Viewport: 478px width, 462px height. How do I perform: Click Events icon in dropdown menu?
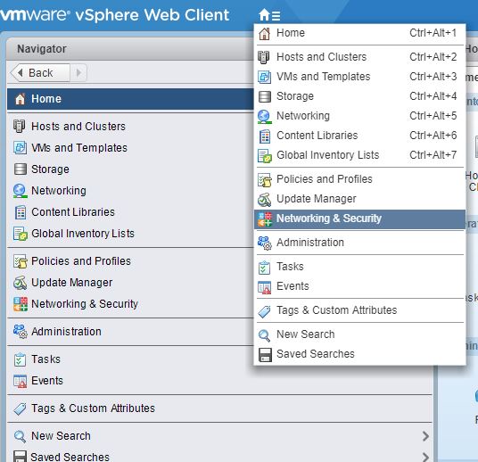(x=264, y=287)
